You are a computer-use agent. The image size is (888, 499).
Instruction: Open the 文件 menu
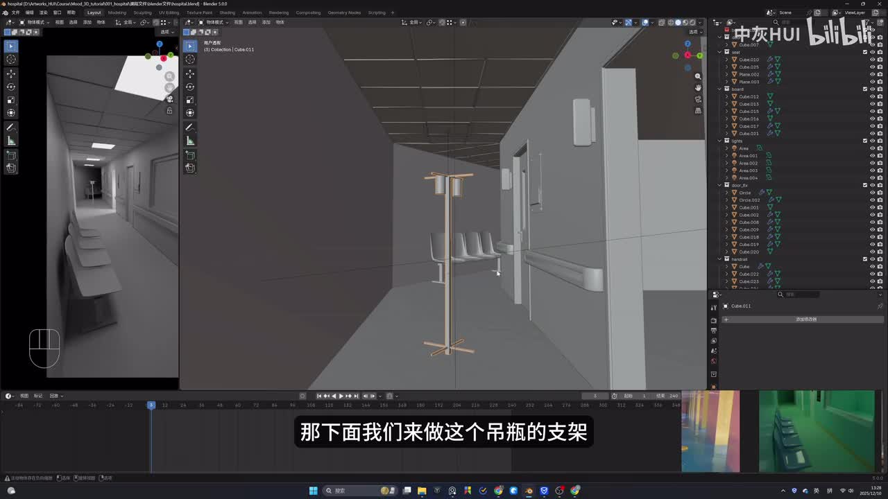pyautogui.click(x=16, y=12)
